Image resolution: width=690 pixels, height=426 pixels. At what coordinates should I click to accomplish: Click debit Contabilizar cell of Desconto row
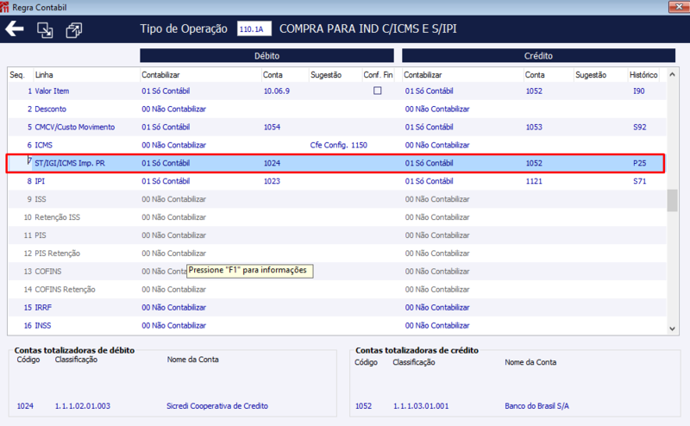click(173, 110)
